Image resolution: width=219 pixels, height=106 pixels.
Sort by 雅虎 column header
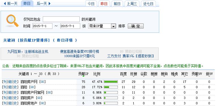[174, 74]
